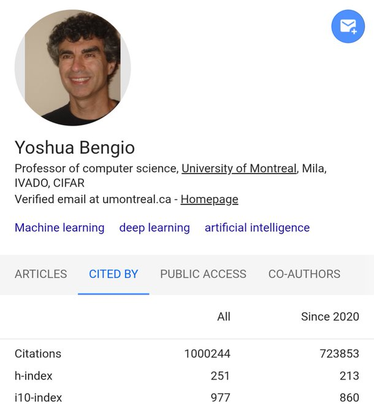Viewport: 374px width, 417px height.
Task: Open the University of Montreal link
Action: pyautogui.click(x=239, y=168)
